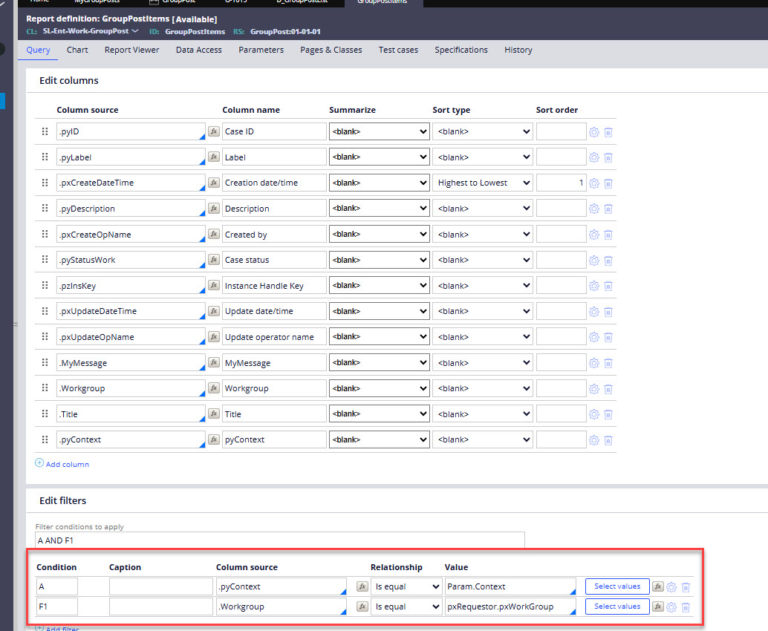Go to the Parameters tab
The width and height of the screenshot is (768, 631).
(x=261, y=50)
